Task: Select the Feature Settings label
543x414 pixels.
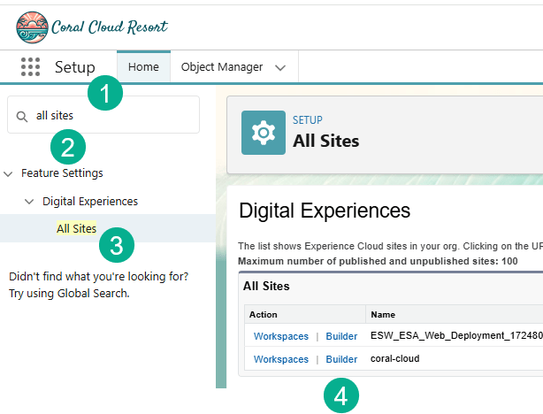Action: click(62, 173)
